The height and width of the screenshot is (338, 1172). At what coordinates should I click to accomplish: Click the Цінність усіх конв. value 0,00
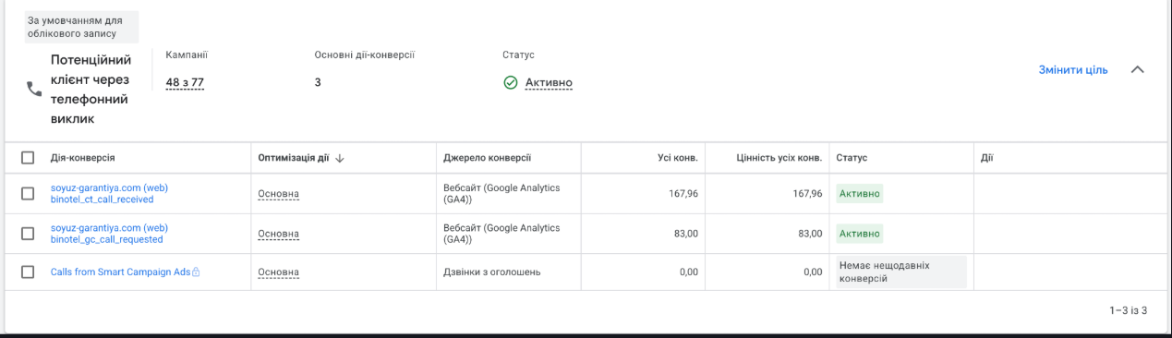813,272
